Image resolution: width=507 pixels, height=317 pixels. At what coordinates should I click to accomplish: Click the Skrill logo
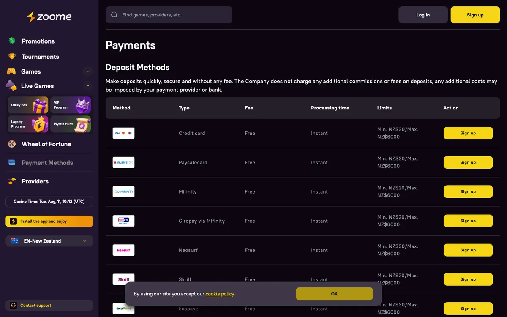(x=123, y=279)
